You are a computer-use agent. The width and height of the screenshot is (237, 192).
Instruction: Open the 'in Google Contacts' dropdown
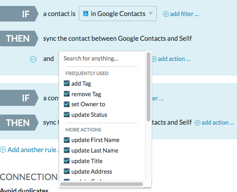118,14
